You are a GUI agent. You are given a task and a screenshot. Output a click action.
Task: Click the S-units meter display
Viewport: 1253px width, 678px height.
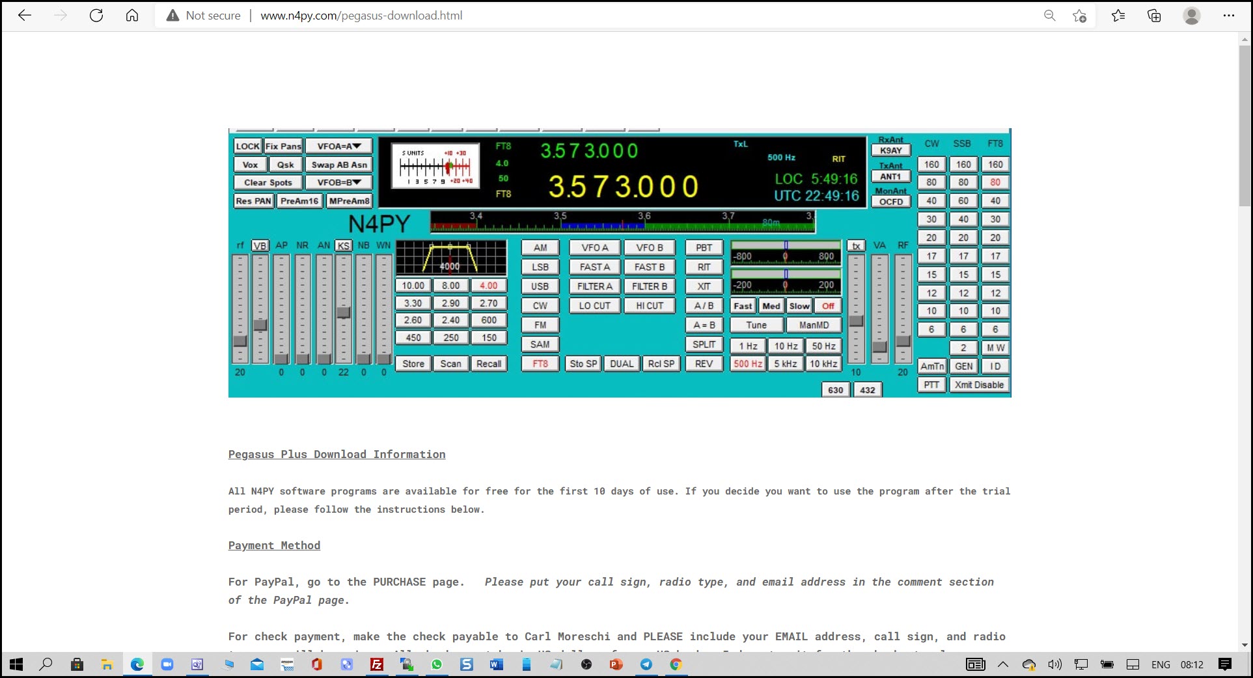435,167
